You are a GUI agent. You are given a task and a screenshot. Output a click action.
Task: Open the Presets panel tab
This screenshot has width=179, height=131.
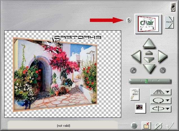point(169,22)
